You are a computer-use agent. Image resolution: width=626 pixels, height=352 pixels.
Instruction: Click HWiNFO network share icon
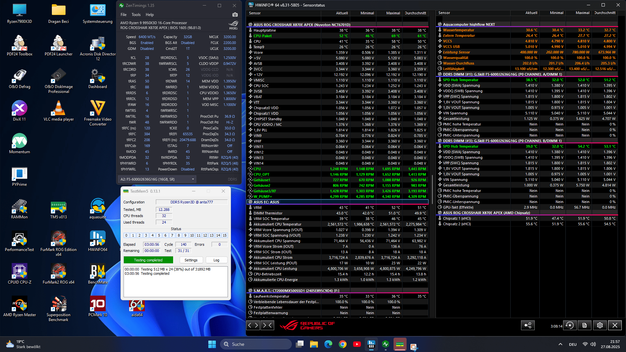click(x=528, y=325)
